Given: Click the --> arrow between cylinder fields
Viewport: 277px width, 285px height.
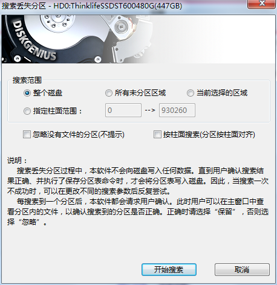Looking at the screenshot, I should tap(150, 110).
